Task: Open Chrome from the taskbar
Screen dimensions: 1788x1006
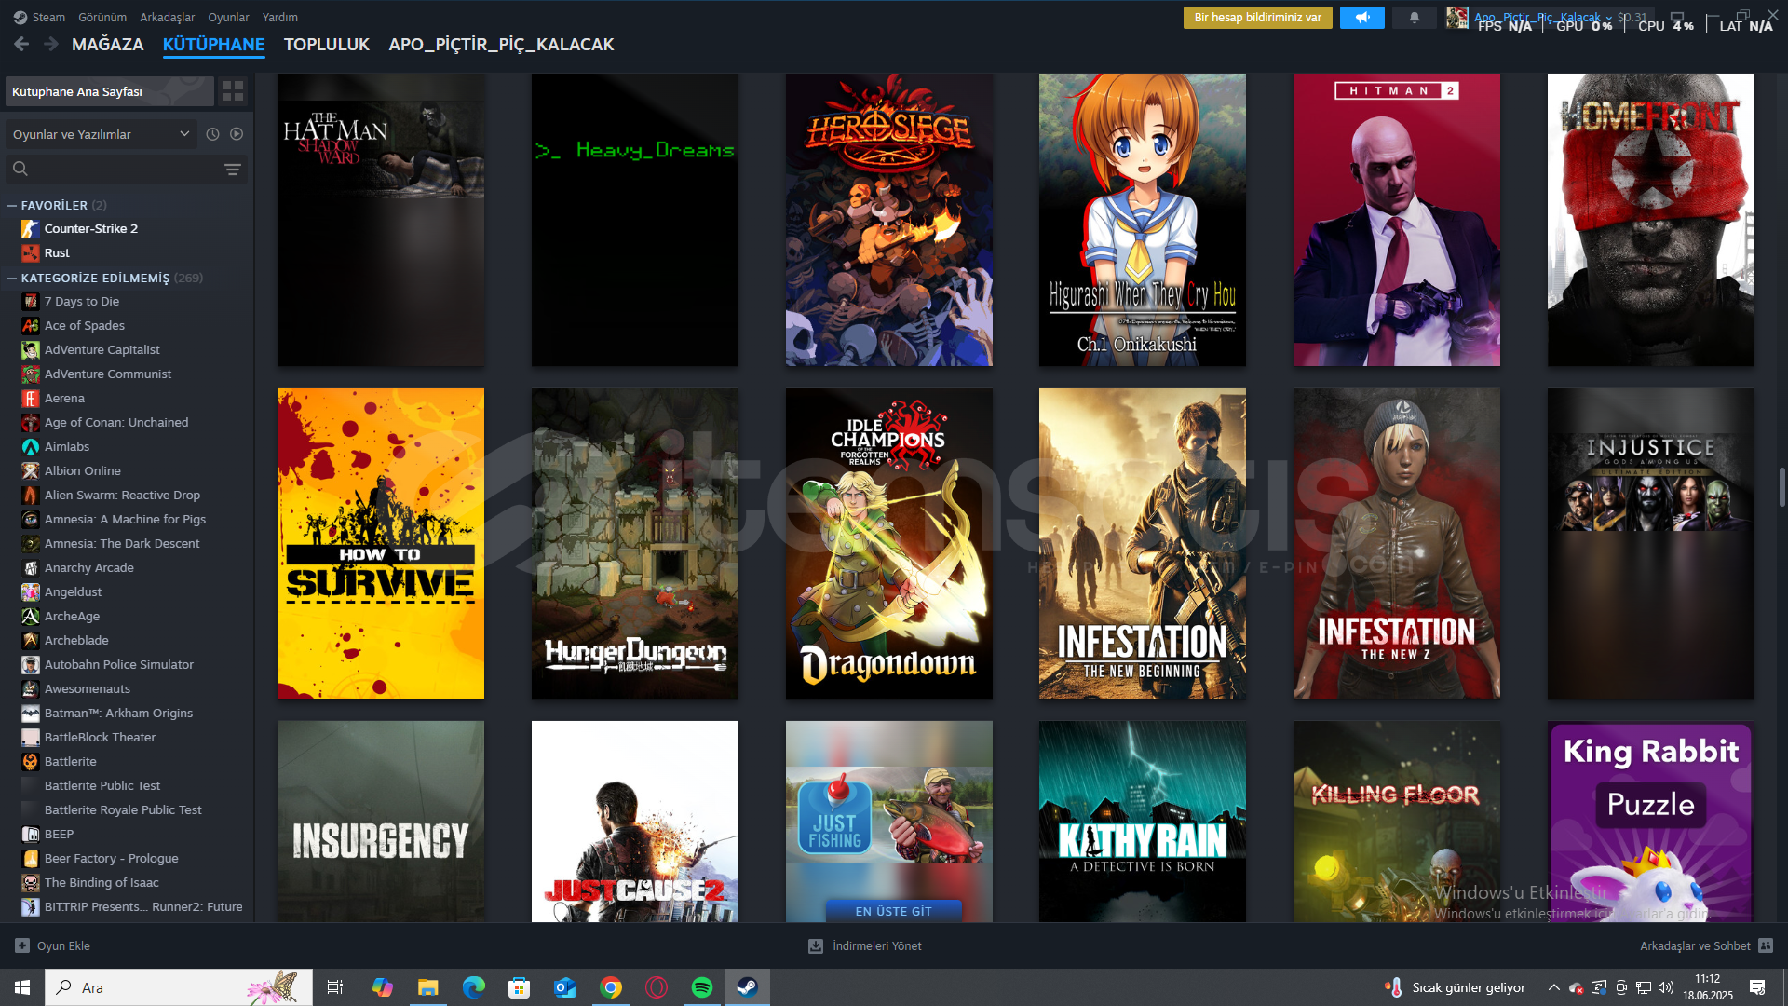Action: (x=611, y=987)
